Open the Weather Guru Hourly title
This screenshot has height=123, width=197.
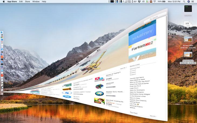[x=114, y=92]
